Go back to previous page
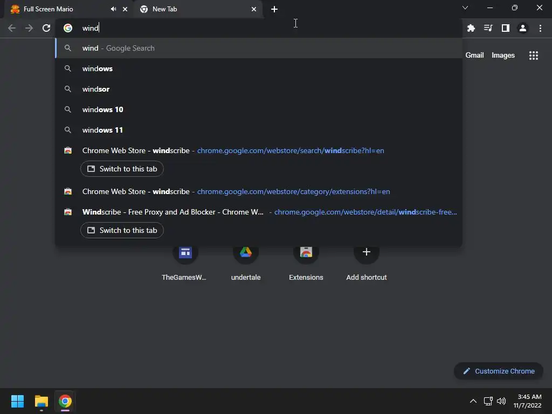Image resolution: width=552 pixels, height=414 pixels. tap(12, 28)
